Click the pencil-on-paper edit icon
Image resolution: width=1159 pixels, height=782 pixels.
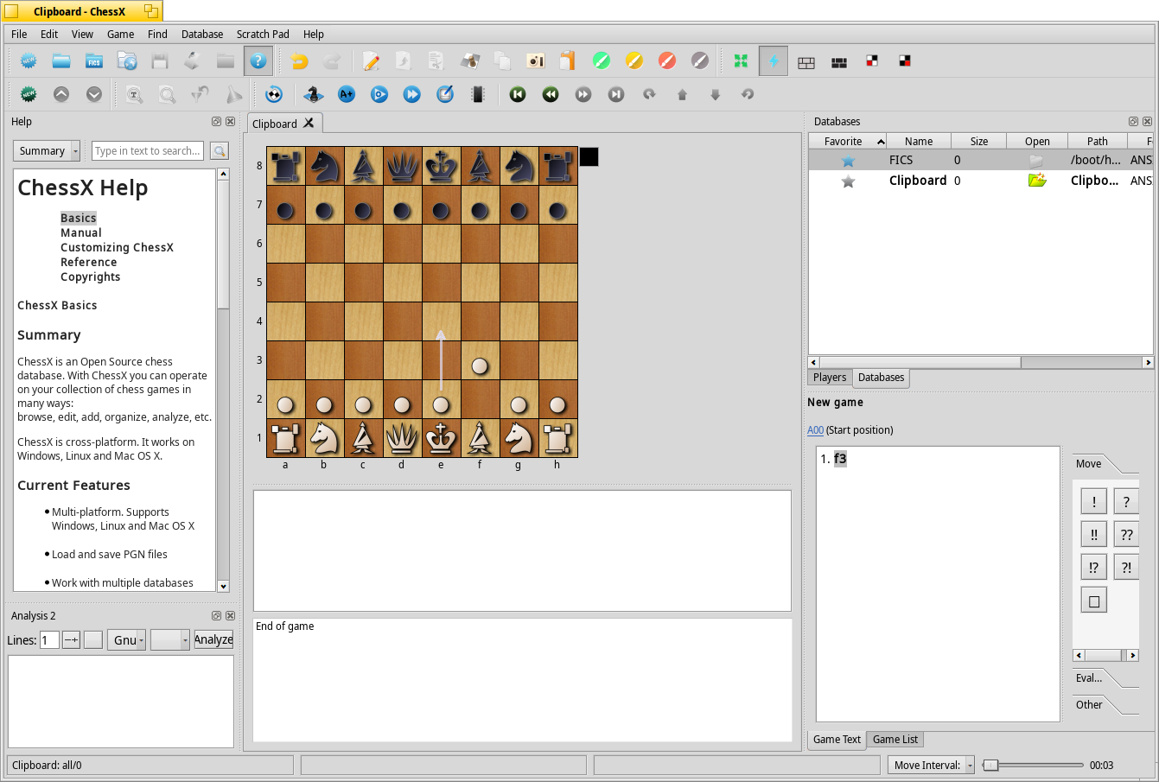pyautogui.click(x=372, y=61)
